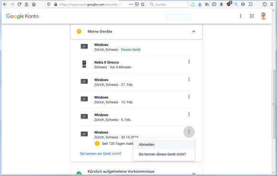277x176 pixels.
Task: Toggle the Firefox sidebar view
Action: pos(214,4)
